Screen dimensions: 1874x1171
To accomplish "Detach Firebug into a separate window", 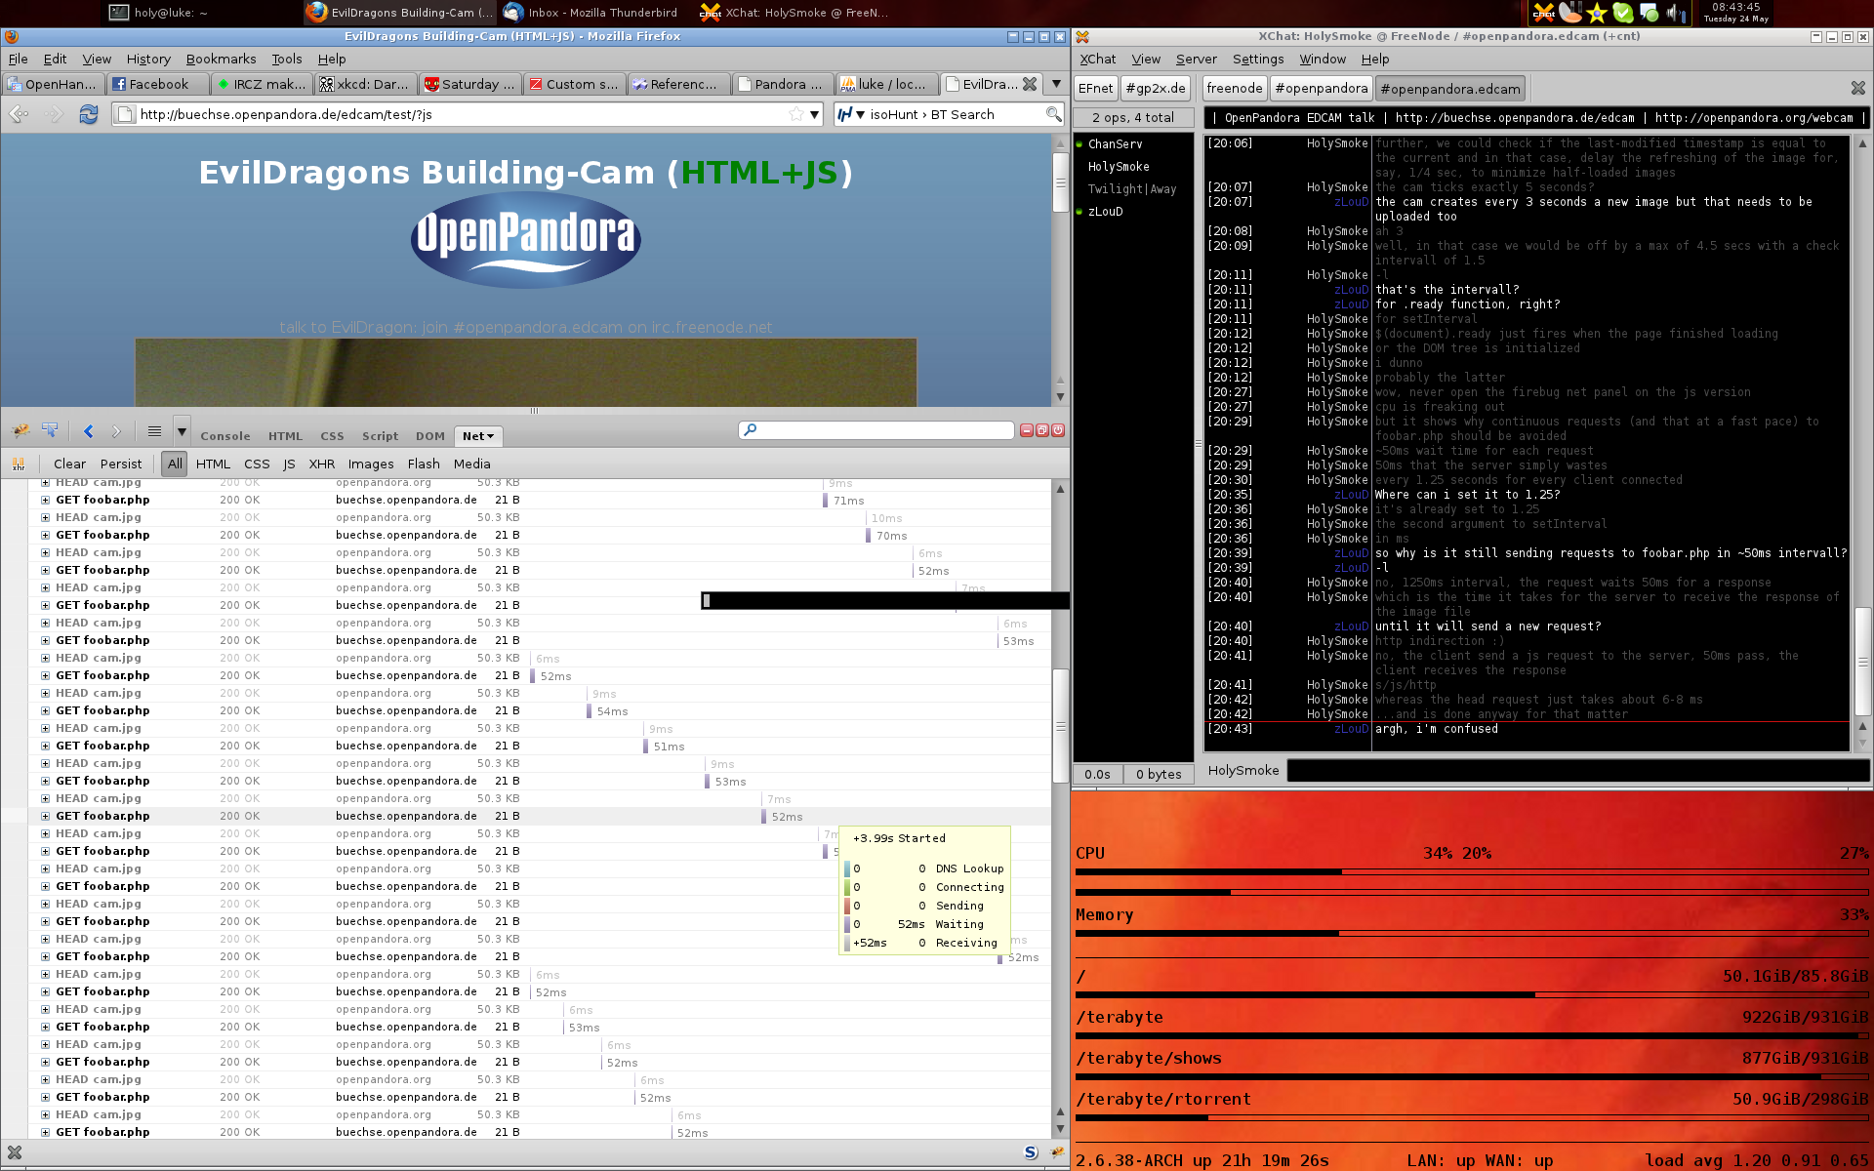I will (x=1041, y=430).
